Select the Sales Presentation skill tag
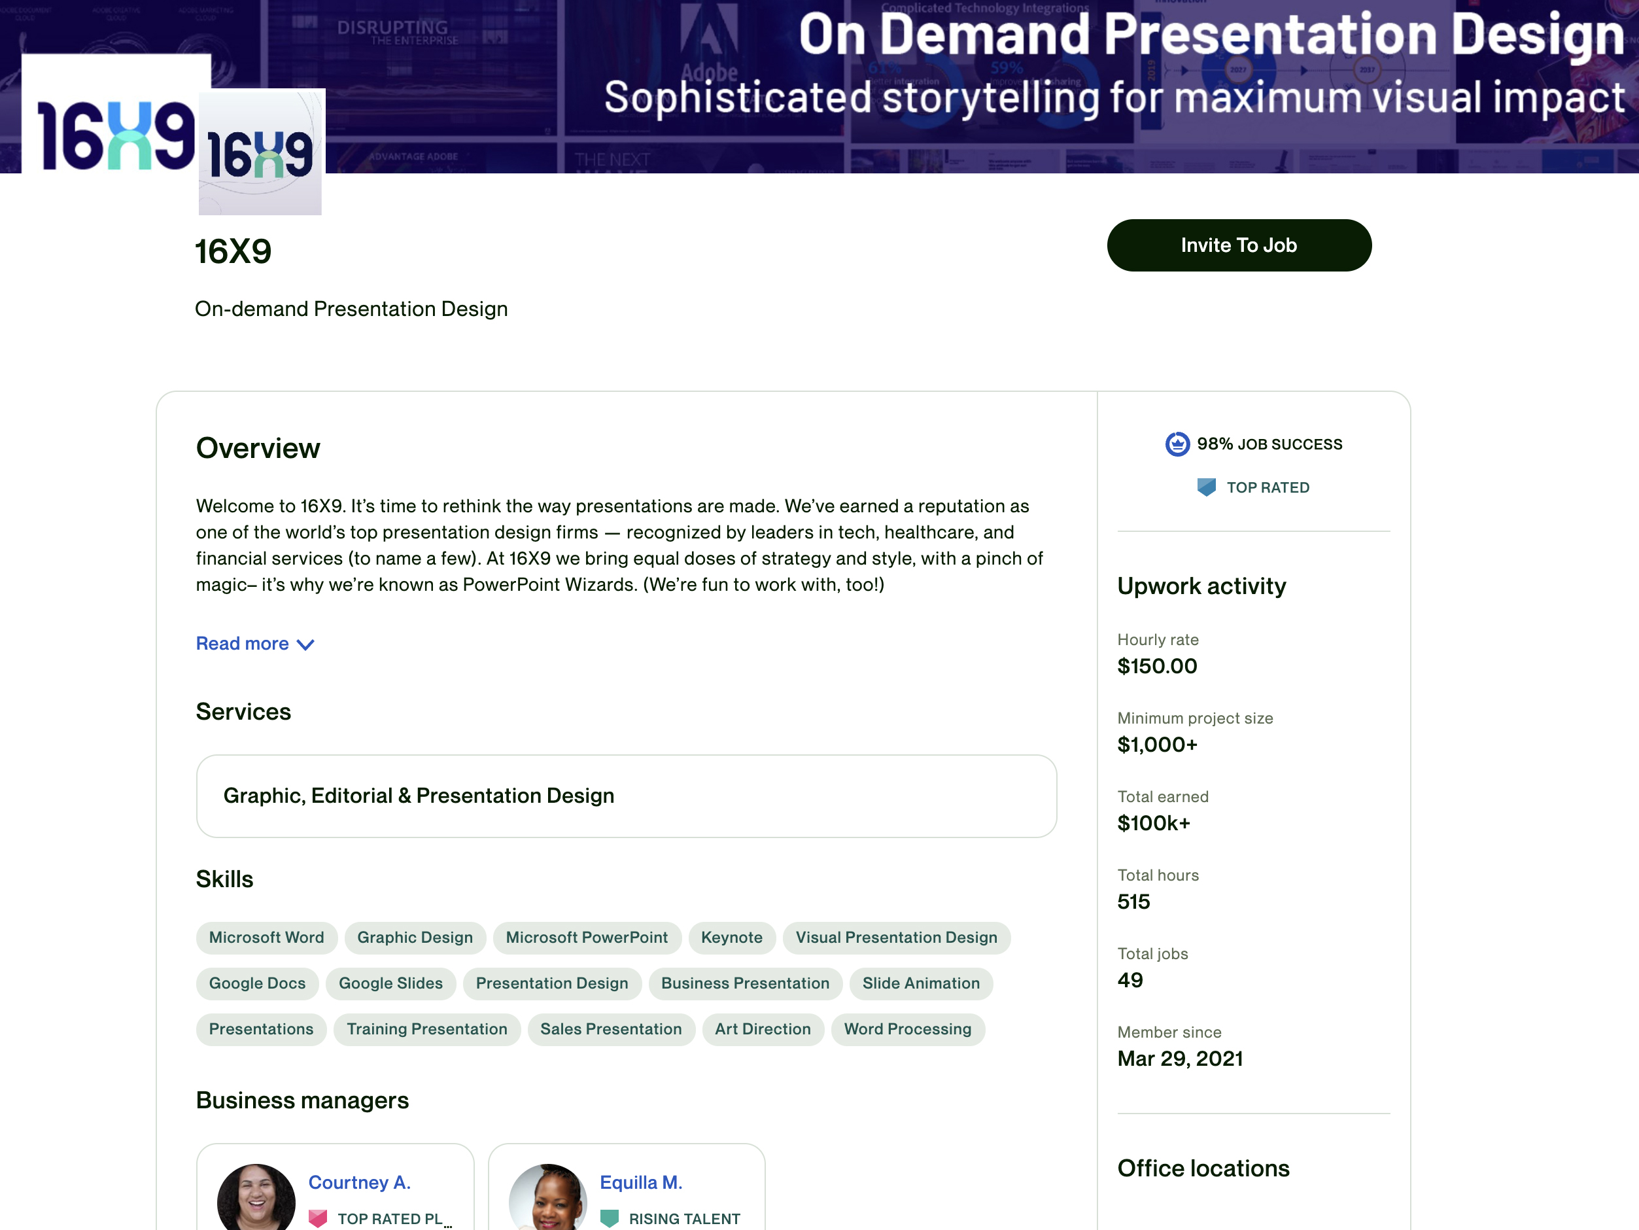The width and height of the screenshot is (1639, 1230). pos(612,1030)
